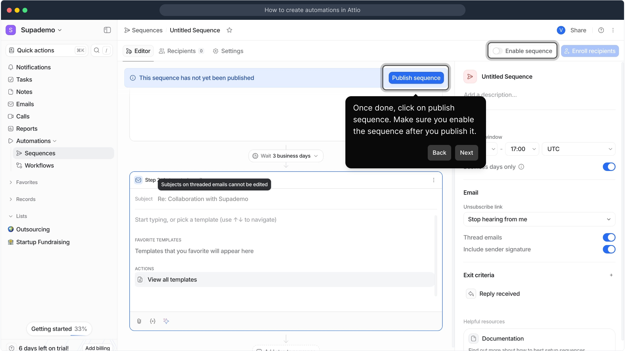625x351 pixels.
Task: Open the top-right more options menu
Action: [613, 30]
